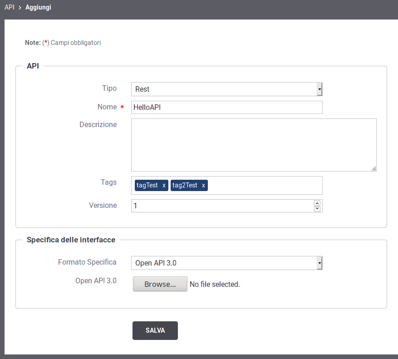Click the Rest value in Tipo
The width and height of the screenshot is (398, 359).
[142, 89]
